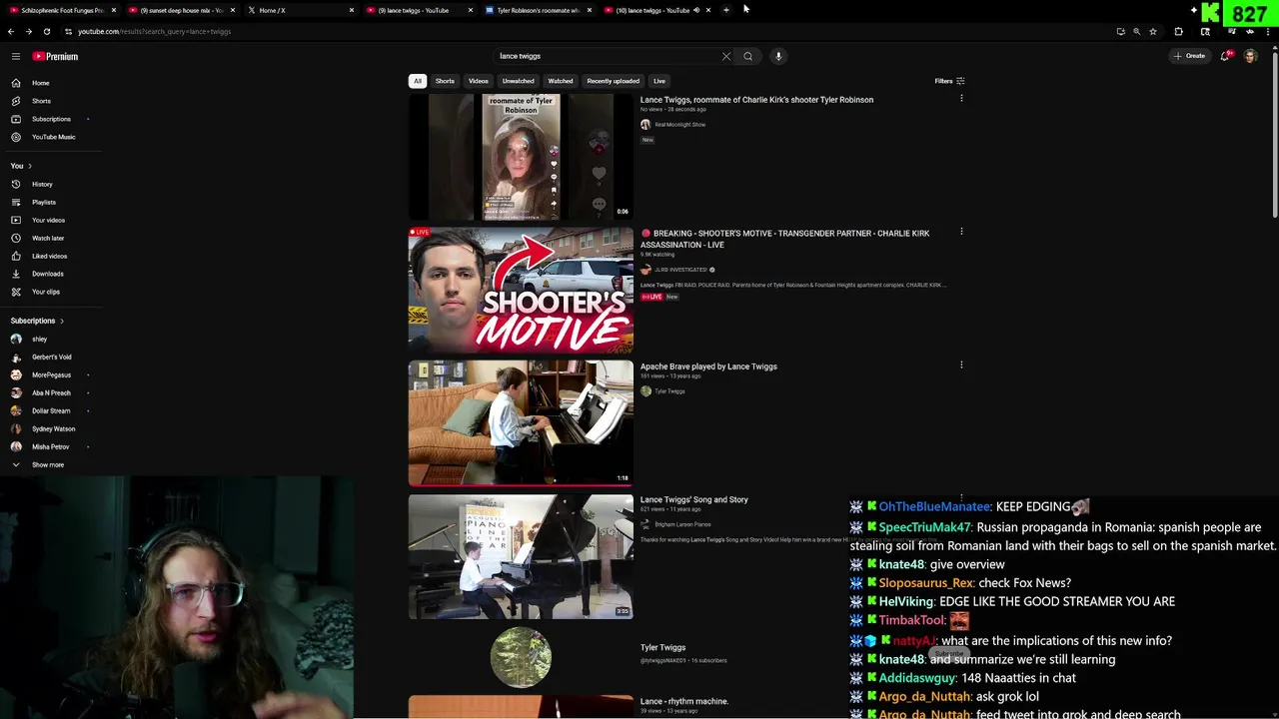This screenshot has width=1279, height=719.
Task: Open Tyler Twiggs channel result
Action: click(662, 648)
